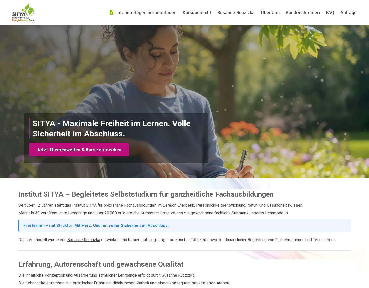The image size is (369, 288).
Task: Click the SITYA logo in the header
Action: pyautogui.click(x=23, y=12)
